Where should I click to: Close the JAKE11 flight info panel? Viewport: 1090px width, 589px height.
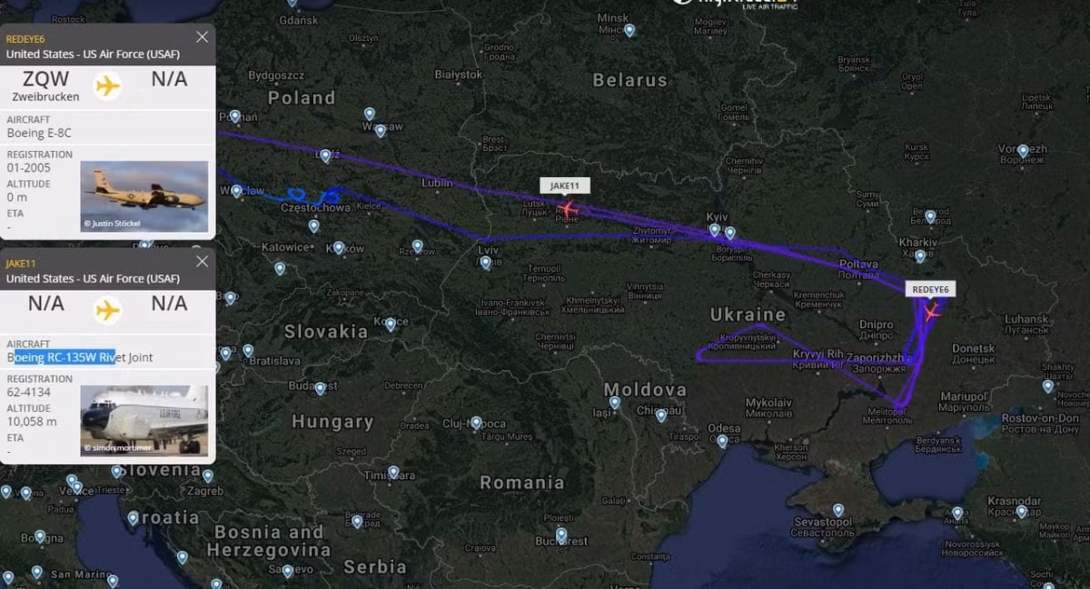[202, 262]
